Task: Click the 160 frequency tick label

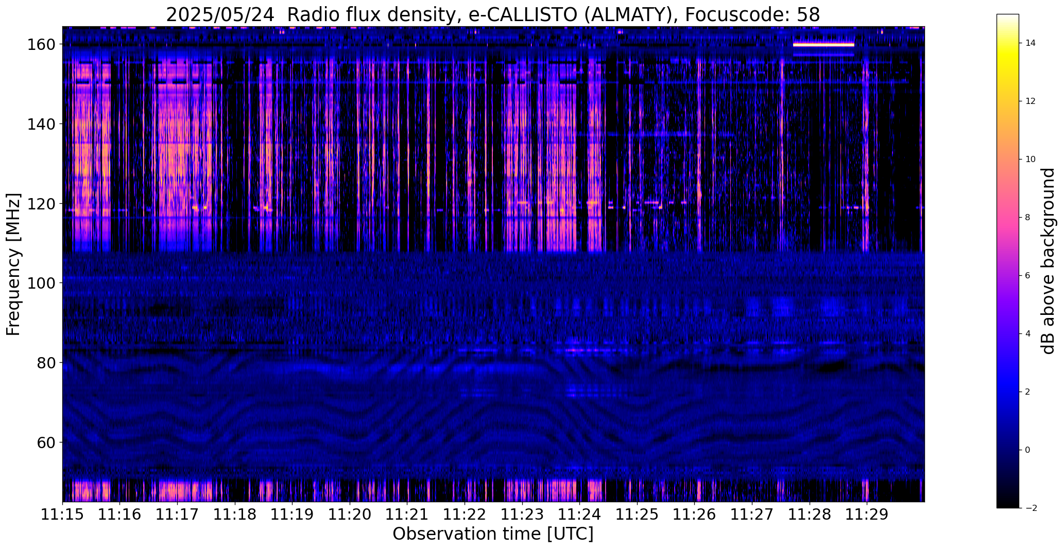Action: [x=41, y=45]
